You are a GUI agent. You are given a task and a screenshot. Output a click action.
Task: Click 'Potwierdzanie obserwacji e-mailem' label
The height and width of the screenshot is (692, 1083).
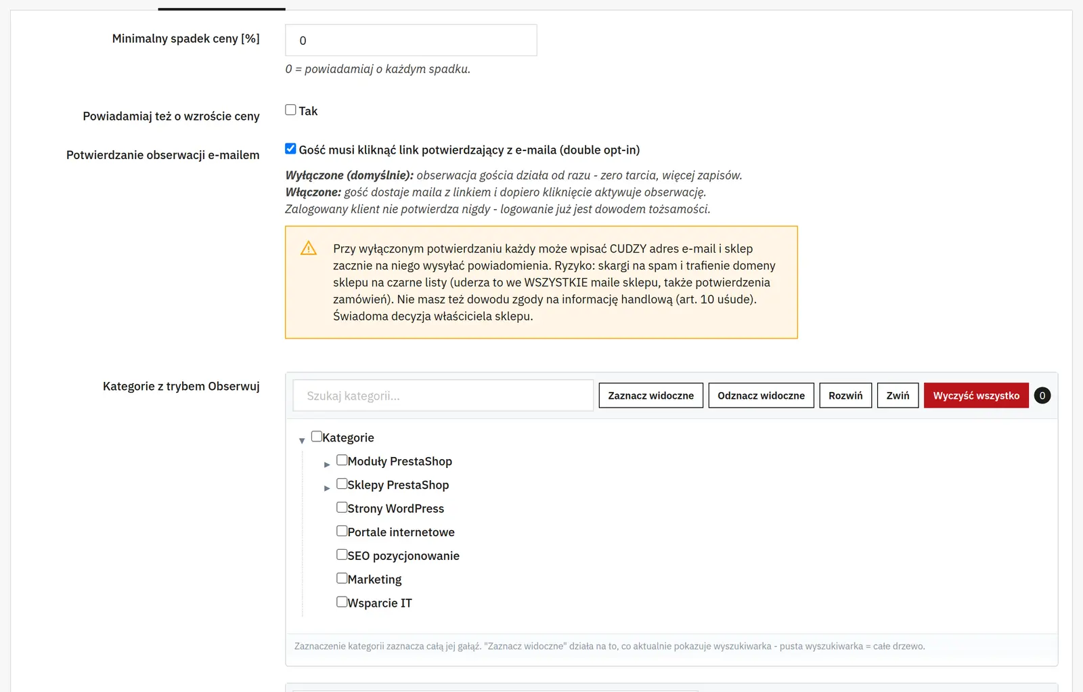tap(163, 155)
